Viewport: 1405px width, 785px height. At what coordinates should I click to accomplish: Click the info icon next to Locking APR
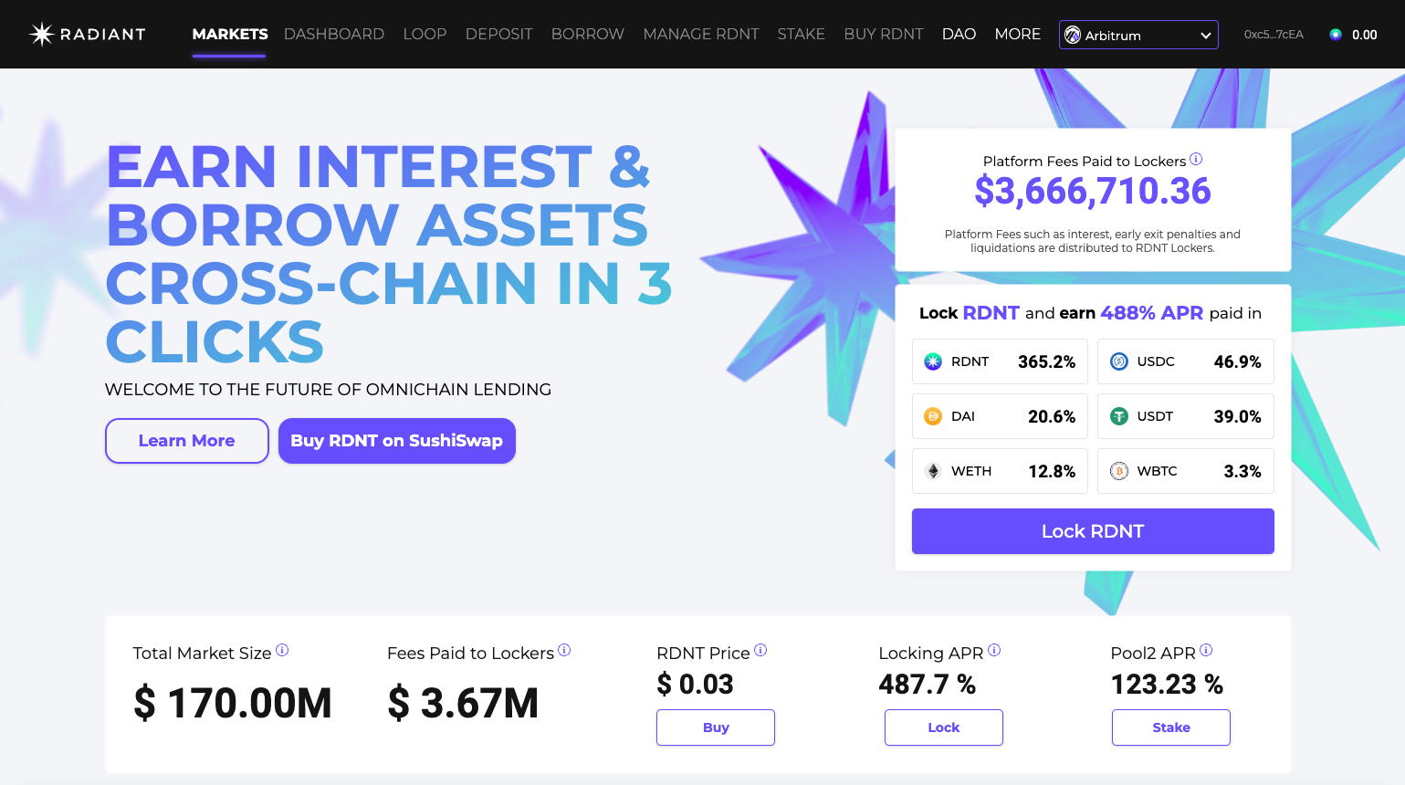[x=994, y=650]
